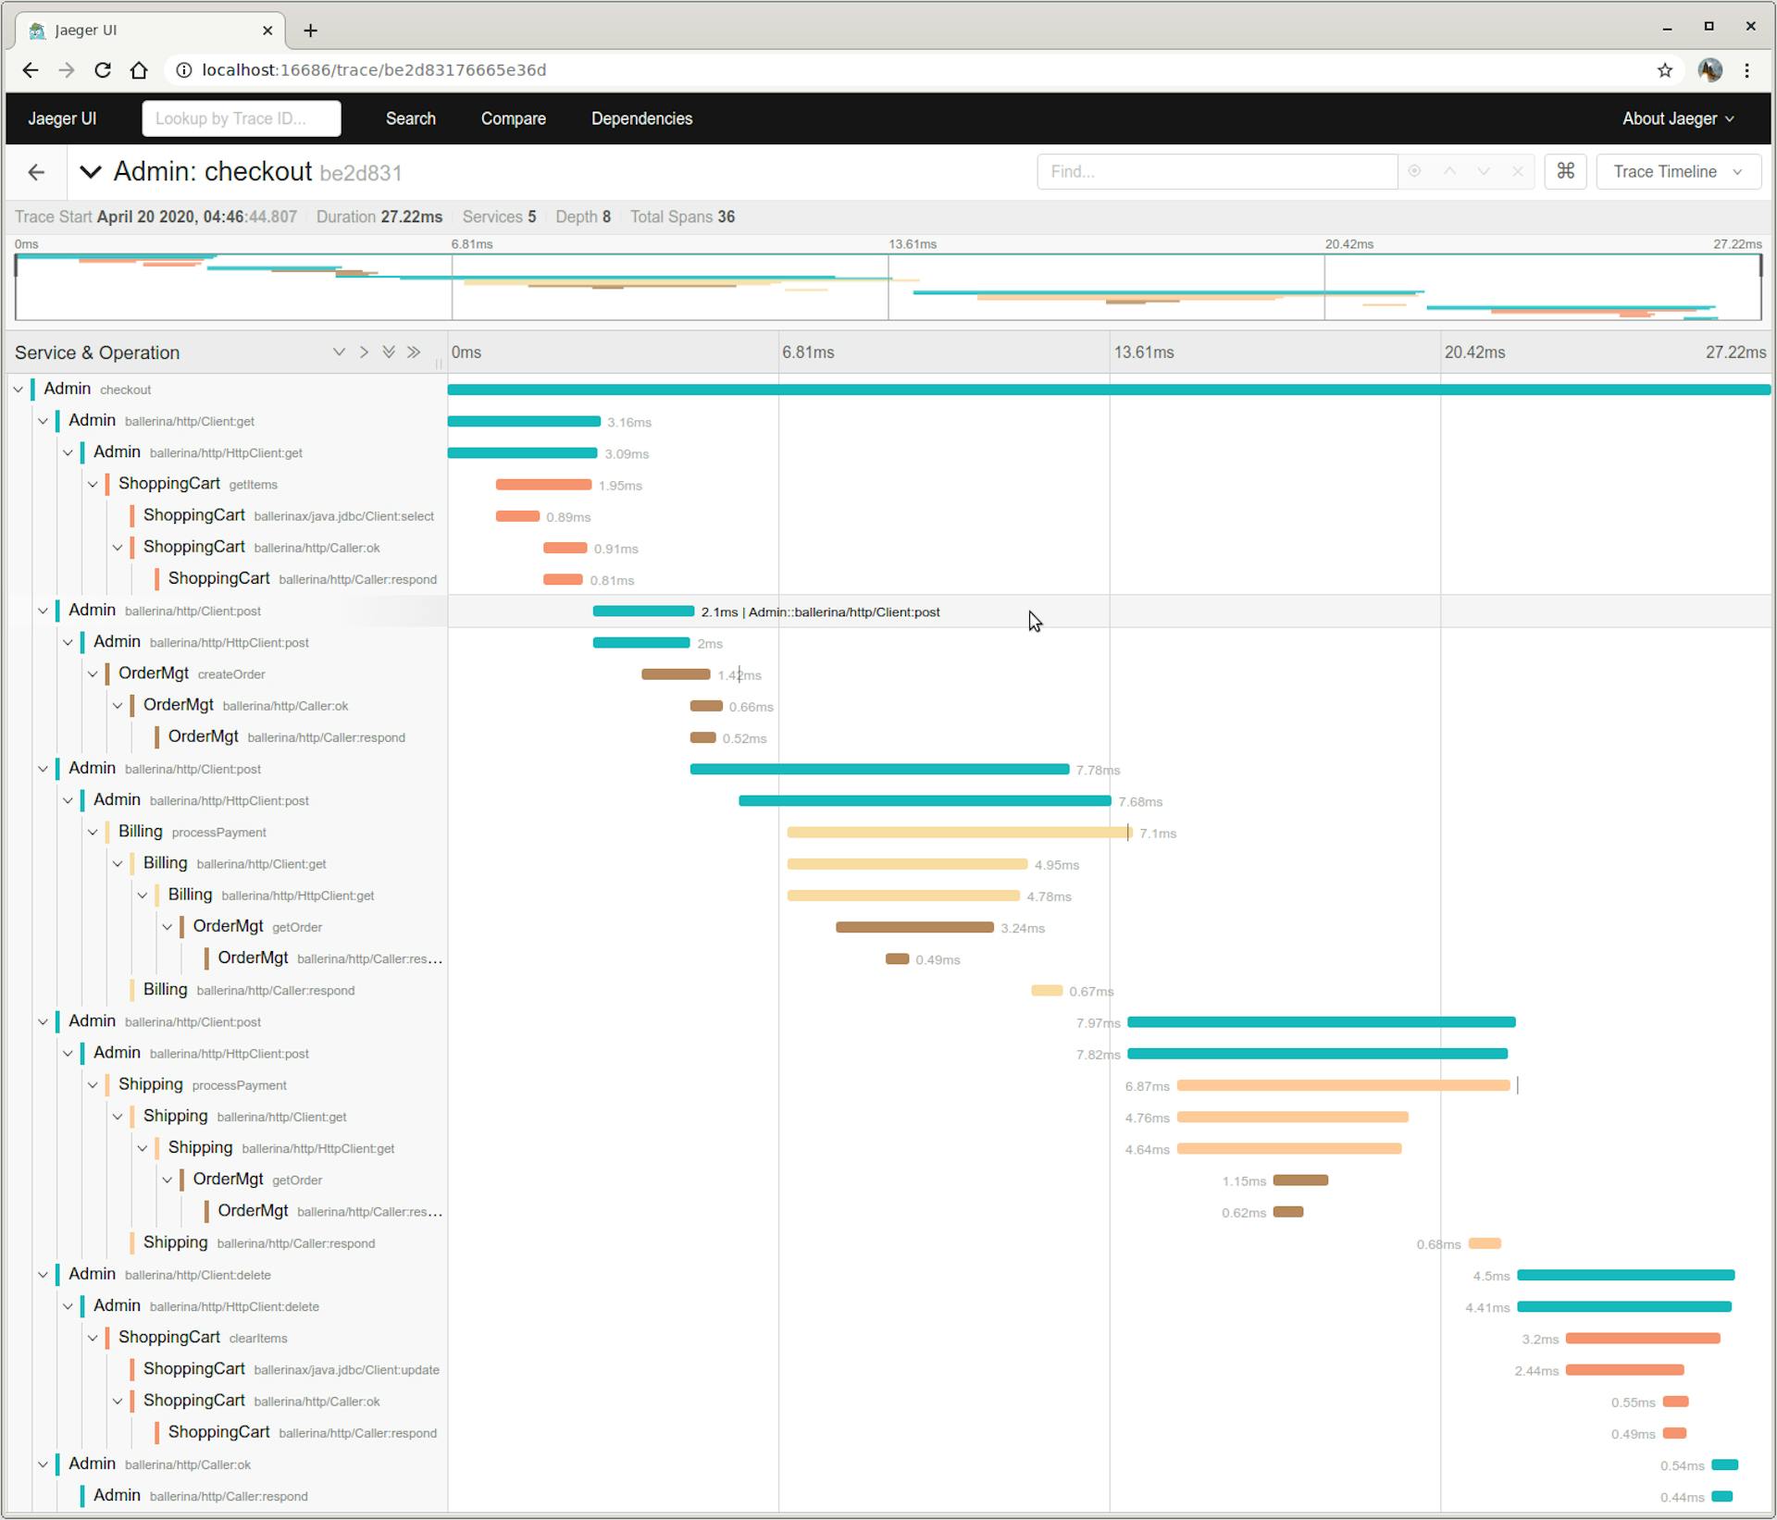Reload the page using browser refresh icon
1777x1520 pixels.
tap(103, 70)
